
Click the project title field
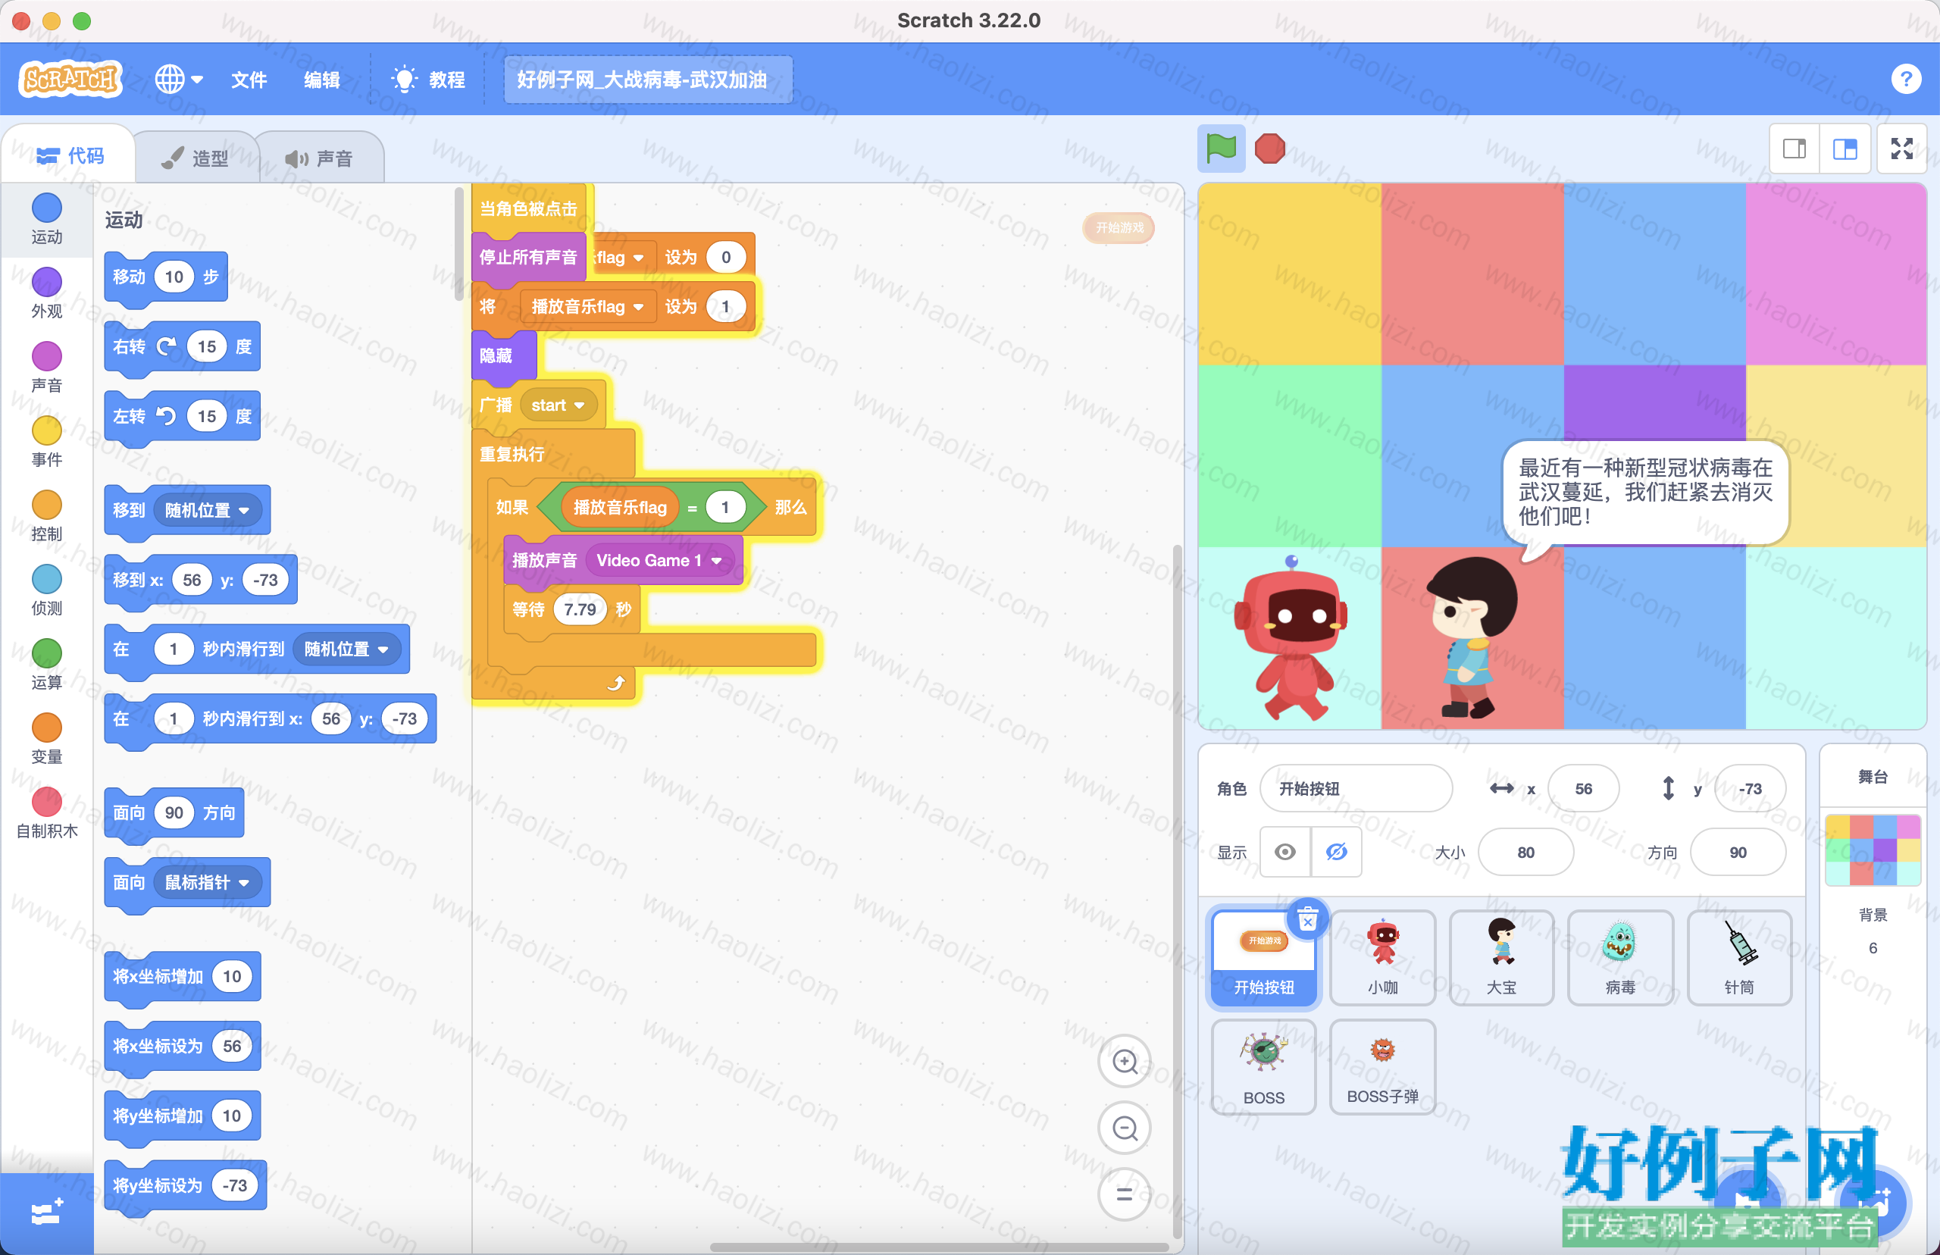click(647, 79)
